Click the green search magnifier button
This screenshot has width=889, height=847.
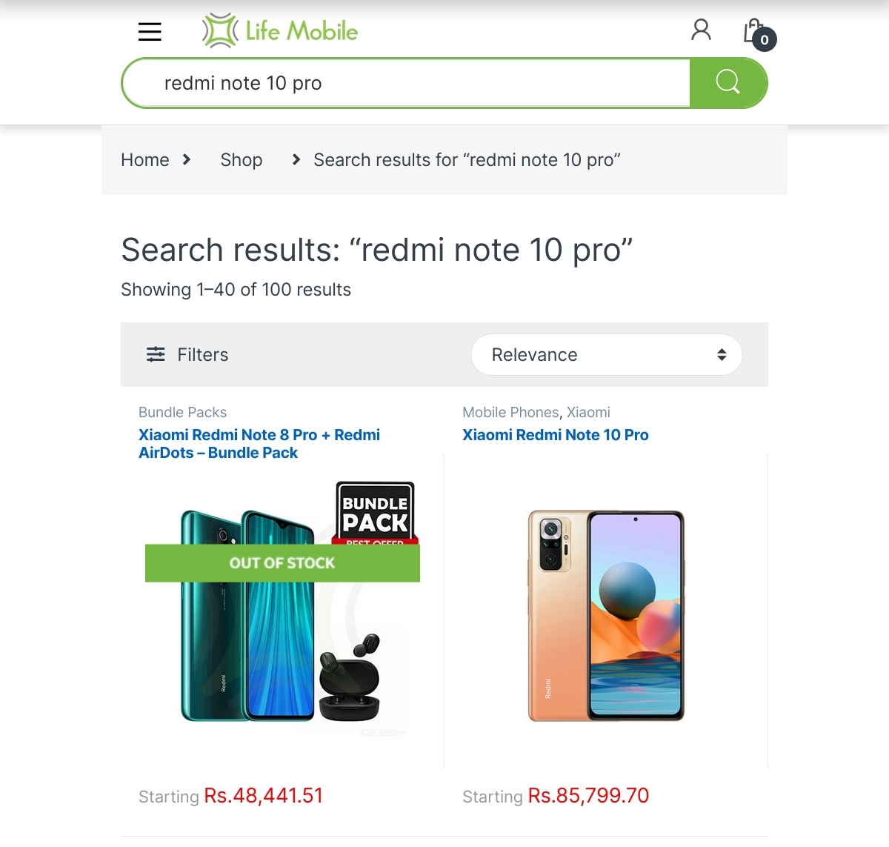click(x=728, y=83)
